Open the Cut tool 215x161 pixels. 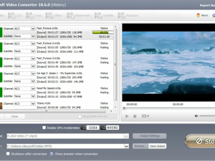click(15, 16)
